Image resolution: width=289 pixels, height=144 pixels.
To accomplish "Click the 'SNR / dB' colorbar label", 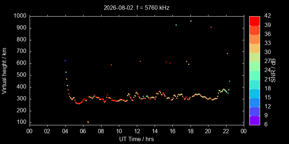I will coord(273,71).
